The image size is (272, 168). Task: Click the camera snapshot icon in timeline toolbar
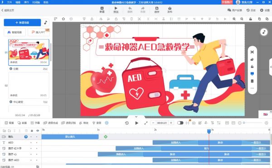[194, 123]
